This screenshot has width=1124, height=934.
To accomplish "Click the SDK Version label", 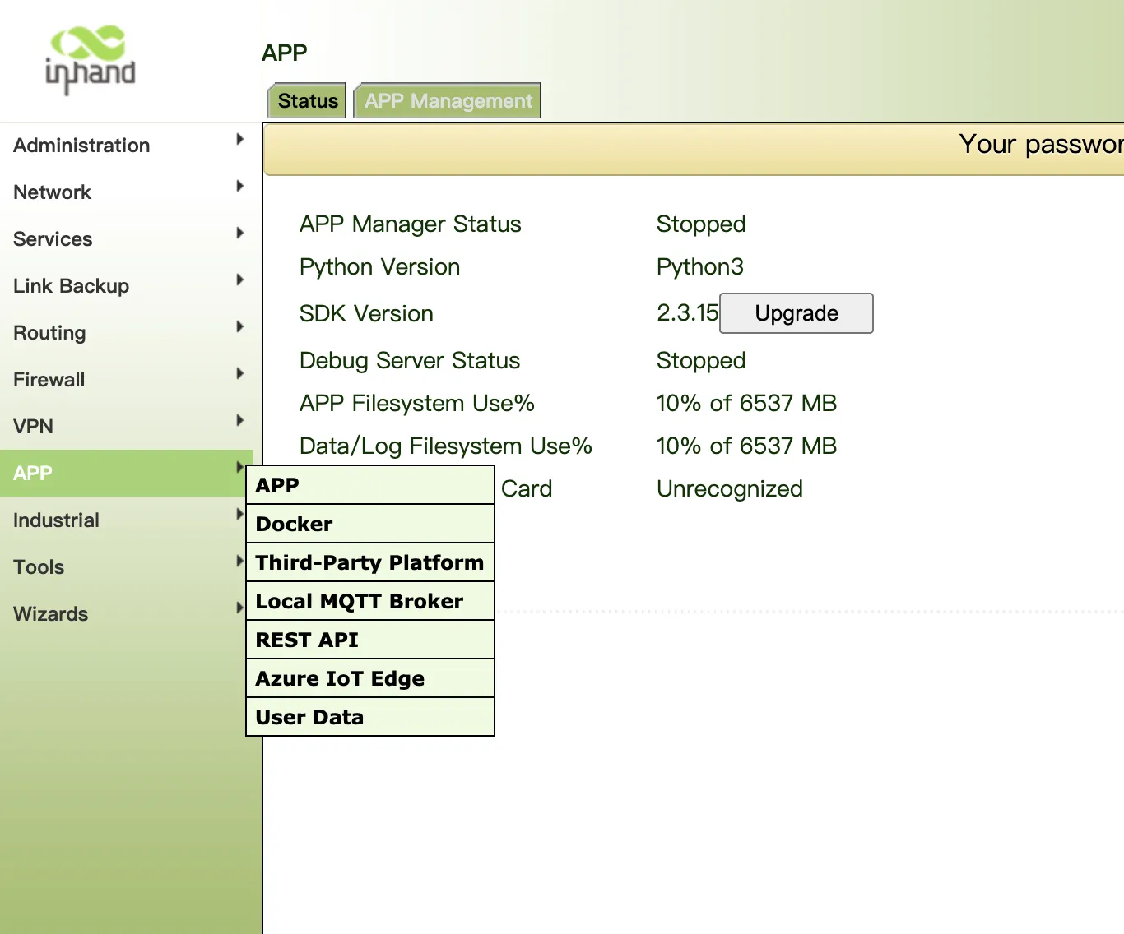I will (x=366, y=314).
